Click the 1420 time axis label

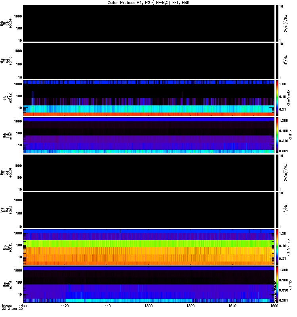pos(65,306)
